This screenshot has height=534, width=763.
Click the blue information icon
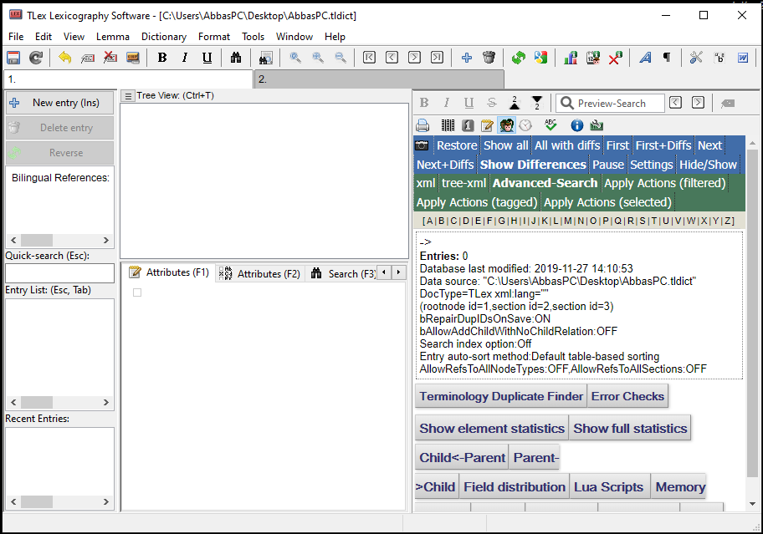[577, 126]
